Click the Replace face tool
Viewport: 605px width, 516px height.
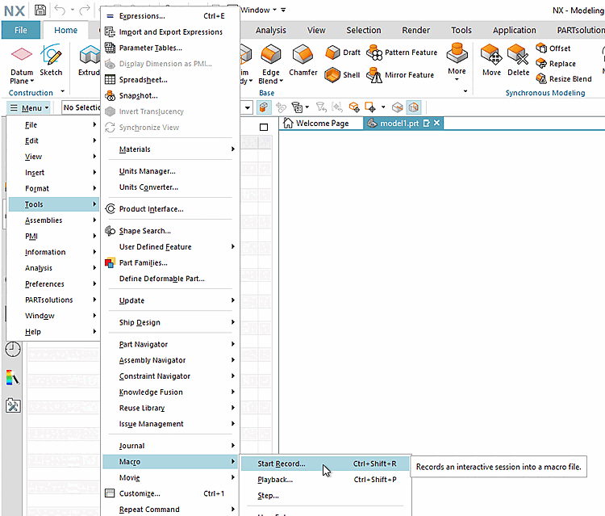(x=556, y=63)
